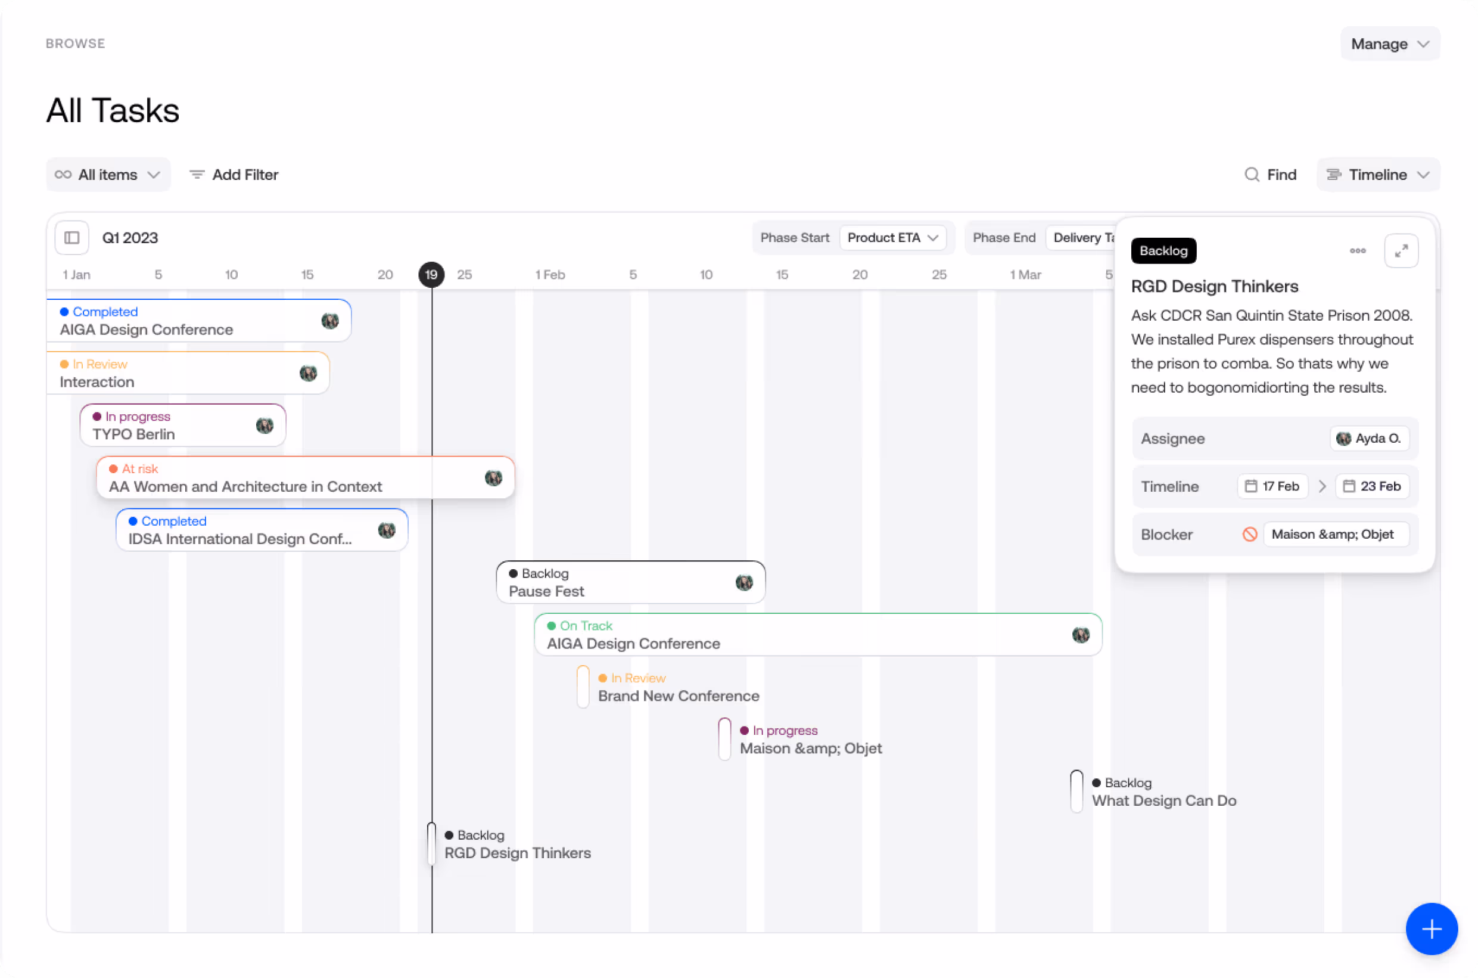Click the today marker labeled 19

click(x=431, y=274)
